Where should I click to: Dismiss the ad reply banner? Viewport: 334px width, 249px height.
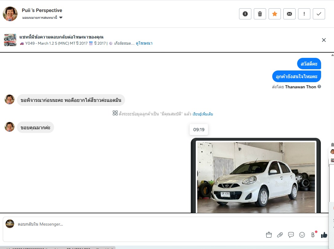click(x=324, y=40)
